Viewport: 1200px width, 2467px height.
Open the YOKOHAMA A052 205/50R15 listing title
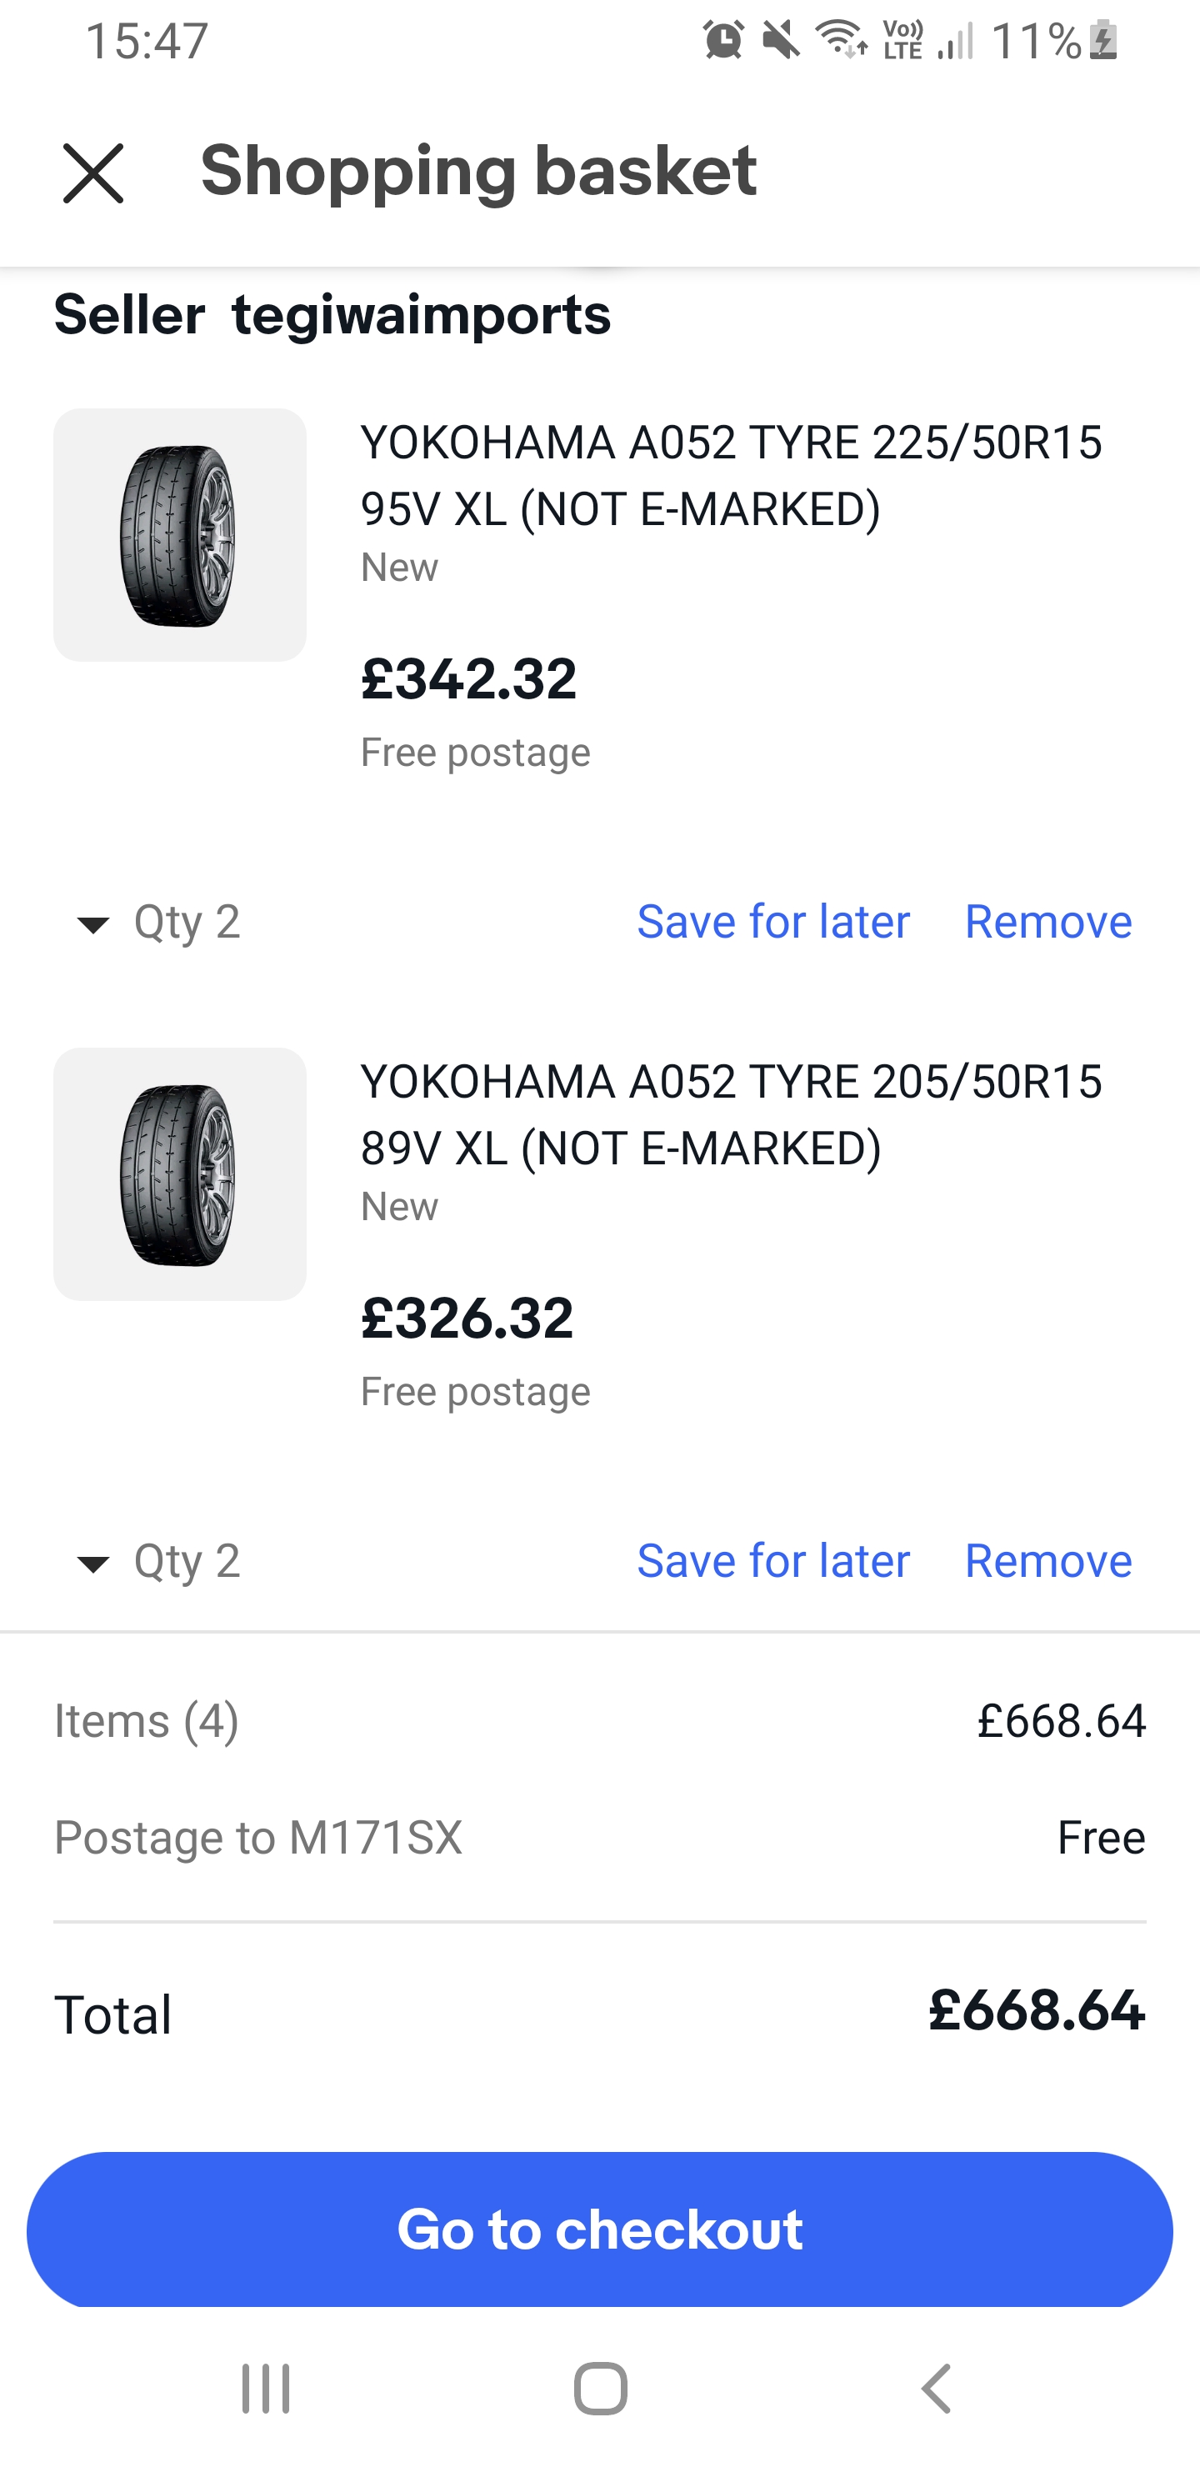click(731, 1113)
